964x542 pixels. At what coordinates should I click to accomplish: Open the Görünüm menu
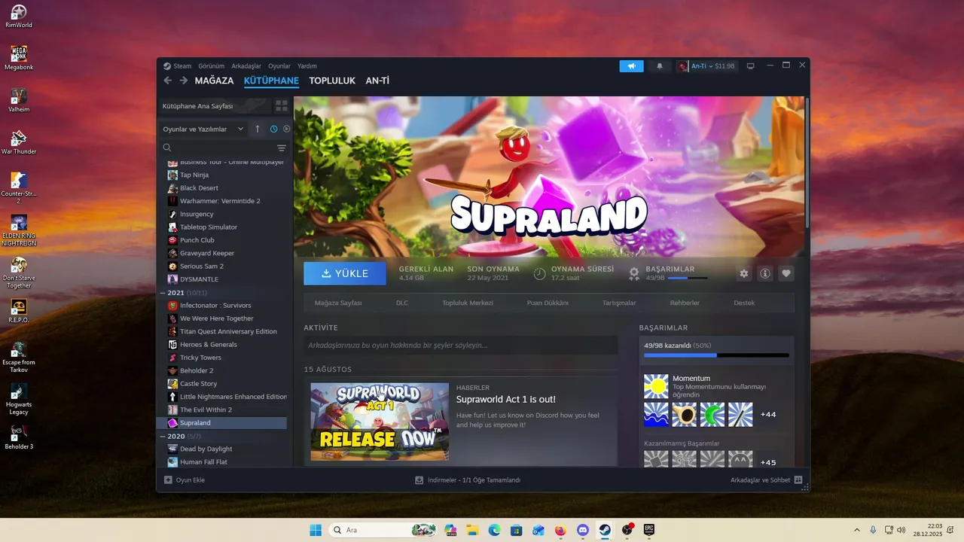212,66
